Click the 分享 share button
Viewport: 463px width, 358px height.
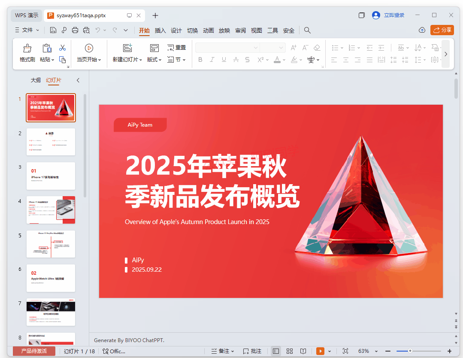(x=442, y=30)
